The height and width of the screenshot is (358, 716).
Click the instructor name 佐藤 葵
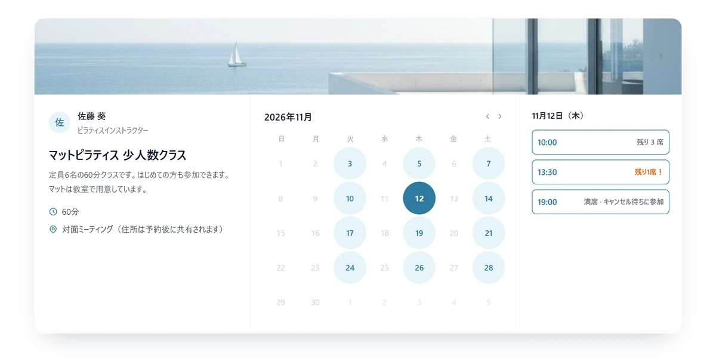(x=92, y=116)
